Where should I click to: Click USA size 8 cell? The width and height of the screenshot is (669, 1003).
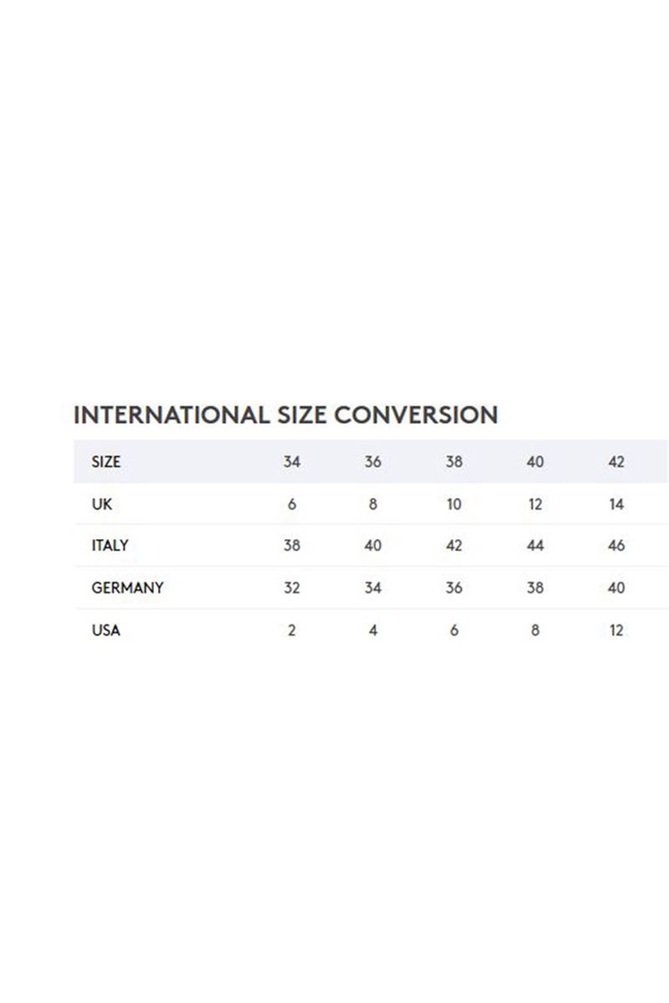click(x=535, y=630)
